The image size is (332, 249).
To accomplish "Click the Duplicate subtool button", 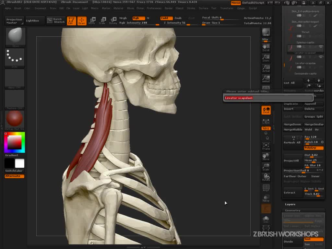I will pos(293,104).
